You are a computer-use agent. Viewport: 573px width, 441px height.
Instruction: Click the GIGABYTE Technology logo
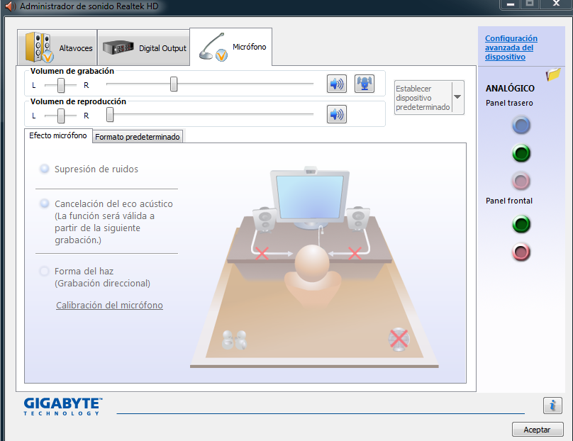63,406
